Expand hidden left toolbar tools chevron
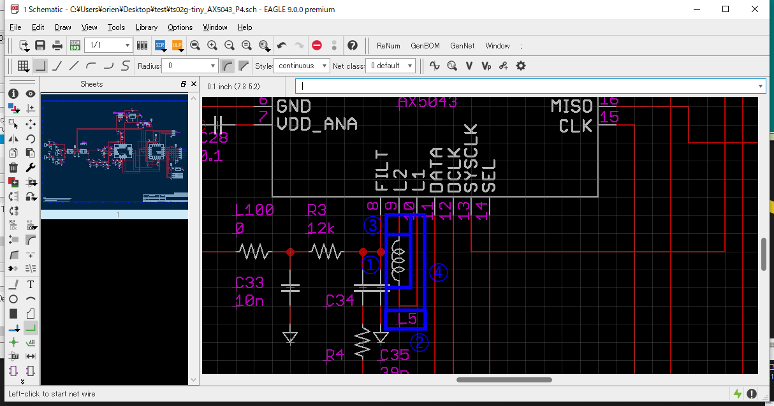The width and height of the screenshot is (774, 406). point(22,381)
